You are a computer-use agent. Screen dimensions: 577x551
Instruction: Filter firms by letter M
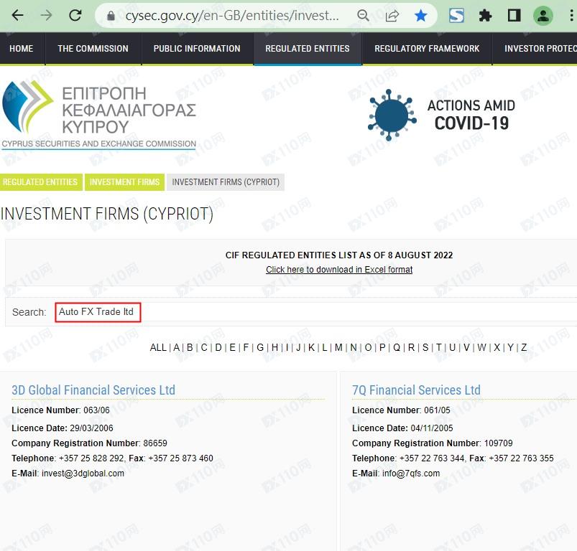point(338,347)
